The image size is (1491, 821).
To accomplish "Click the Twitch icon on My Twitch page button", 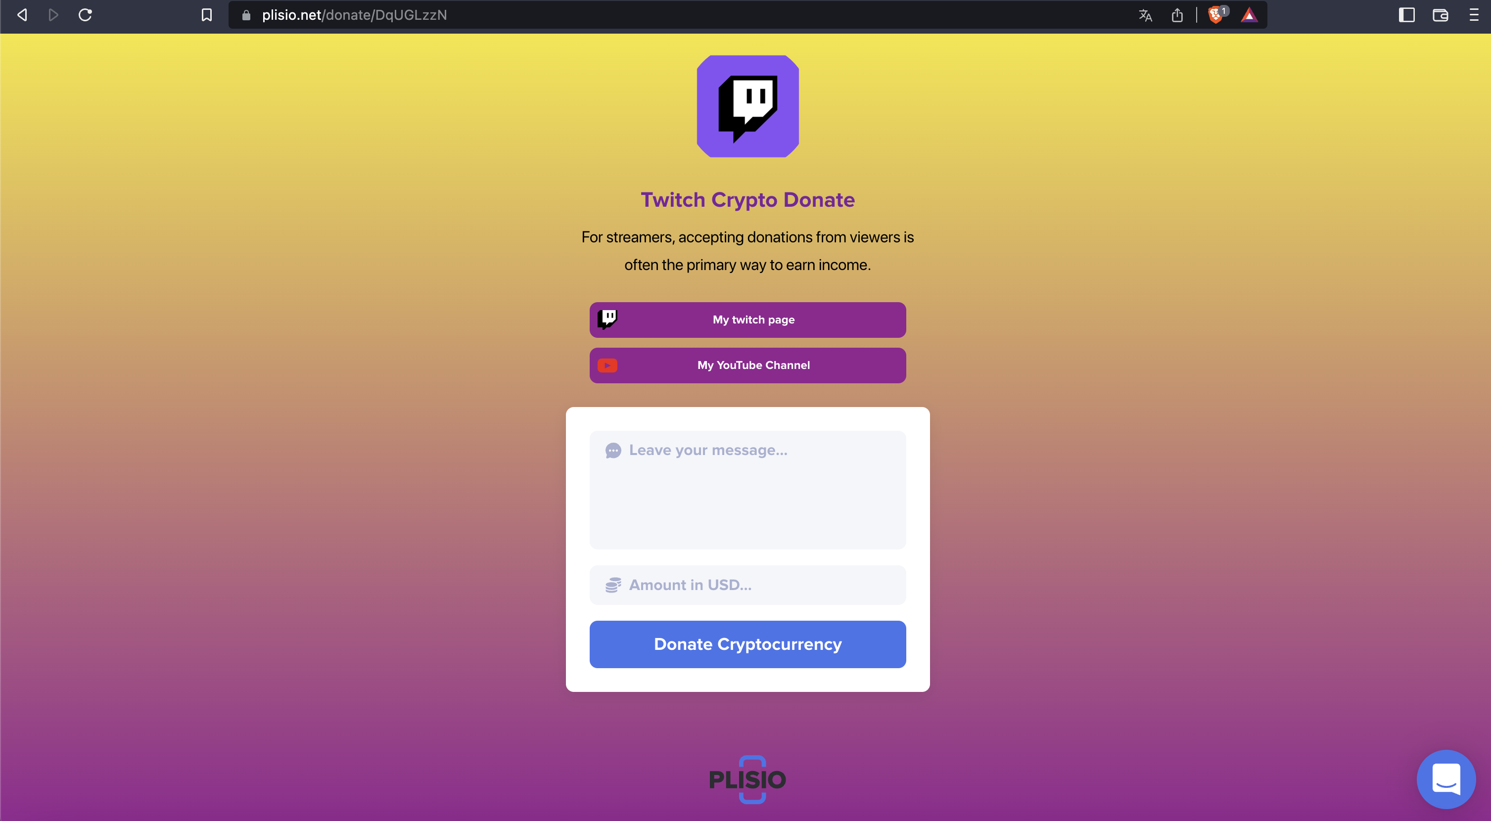I will [608, 318].
